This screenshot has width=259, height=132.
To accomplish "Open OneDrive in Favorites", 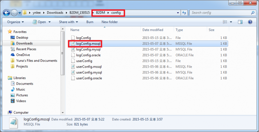I will 23,55.
